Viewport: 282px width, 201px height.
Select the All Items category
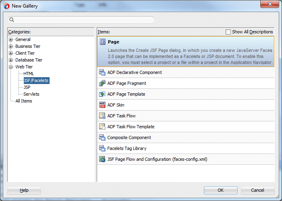pos(24,101)
